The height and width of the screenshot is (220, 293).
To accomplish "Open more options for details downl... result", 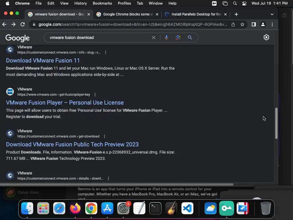I will (x=108, y=178).
